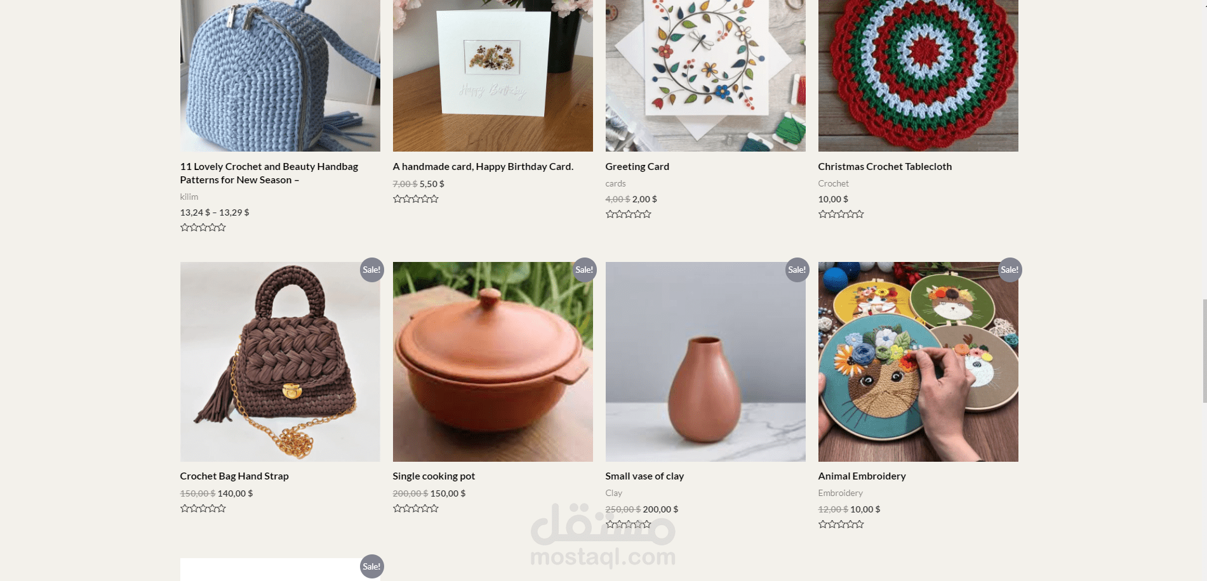The height and width of the screenshot is (581, 1207).
Task: Open Christmas Crochet Tablecloth product title
Action: 885,166
